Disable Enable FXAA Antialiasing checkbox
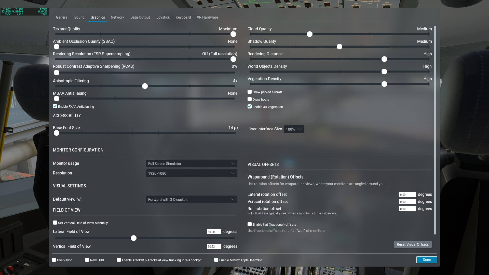This screenshot has width=489, height=275. pyautogui.click(x=55, y=106)
